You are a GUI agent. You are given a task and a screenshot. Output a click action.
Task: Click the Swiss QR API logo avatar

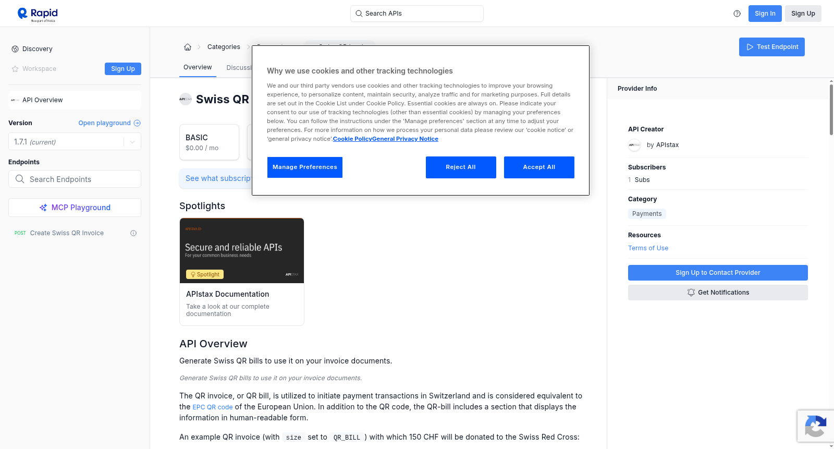186,99
